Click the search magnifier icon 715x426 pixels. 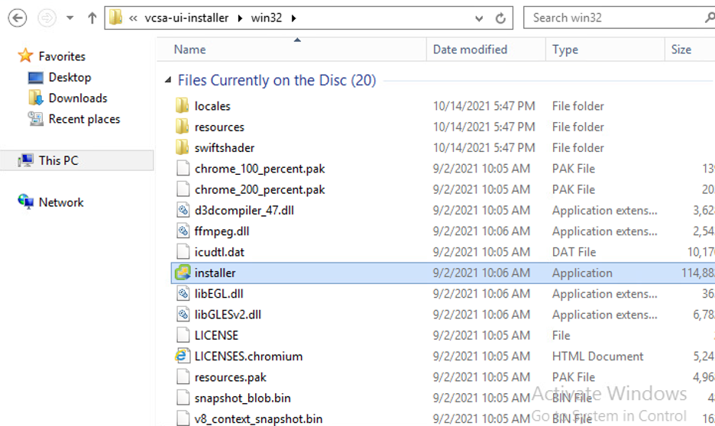pyautogui.click(x=708, y=18)
